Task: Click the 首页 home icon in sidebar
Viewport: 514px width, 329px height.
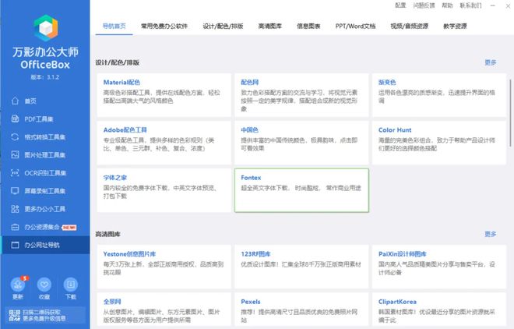Action: click(14, 101)
